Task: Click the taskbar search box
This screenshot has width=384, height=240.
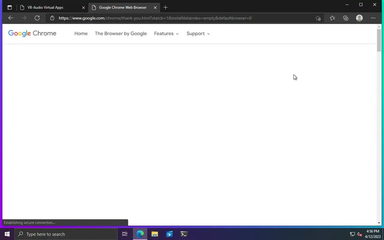Action: point(66,234)
